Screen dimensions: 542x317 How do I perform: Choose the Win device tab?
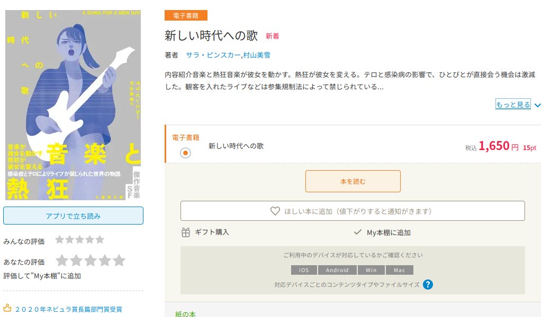[x=371, y=270]
